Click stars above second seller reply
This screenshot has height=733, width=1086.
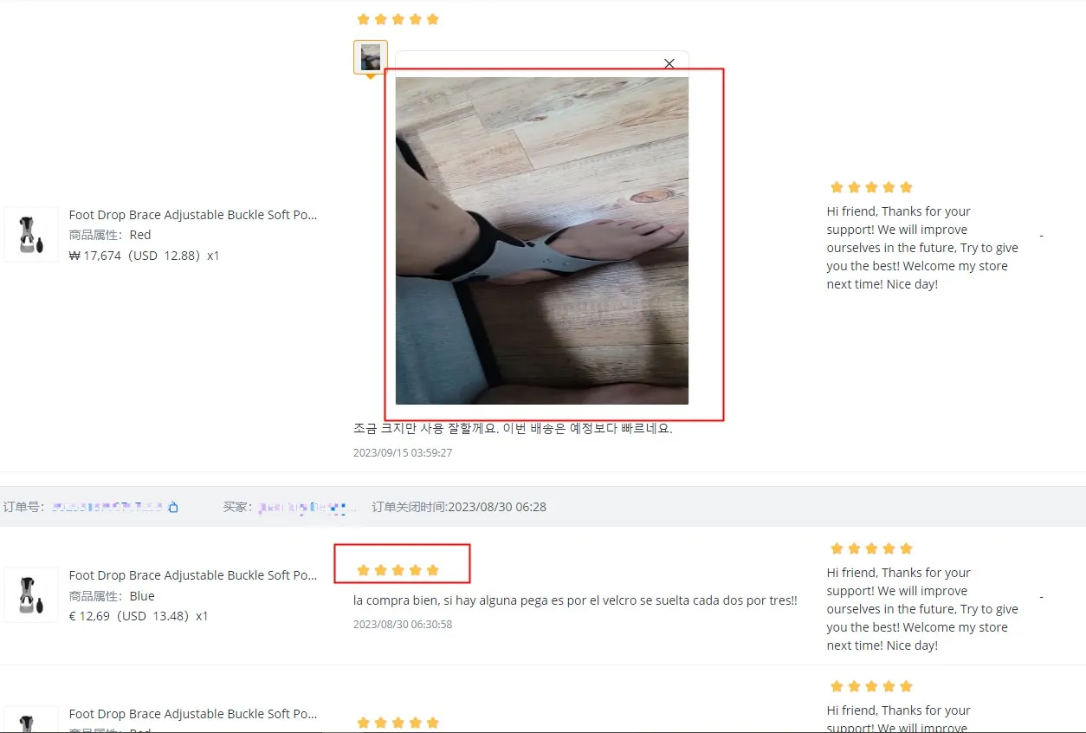pos(871,548)
